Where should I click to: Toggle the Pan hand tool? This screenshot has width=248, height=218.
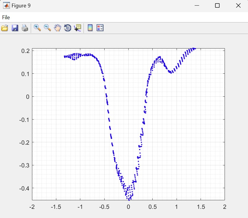(57, 28)
